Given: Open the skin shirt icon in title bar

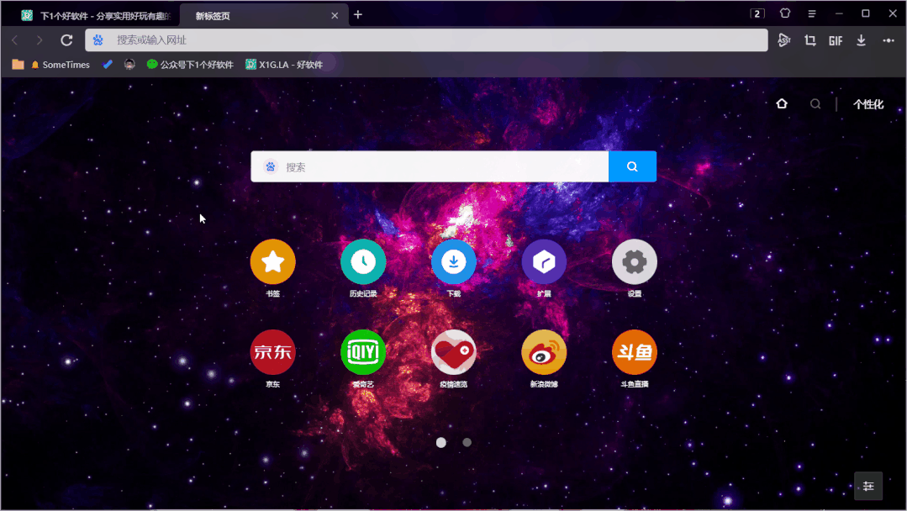Looking at the screenshot, I should (785, 13).
